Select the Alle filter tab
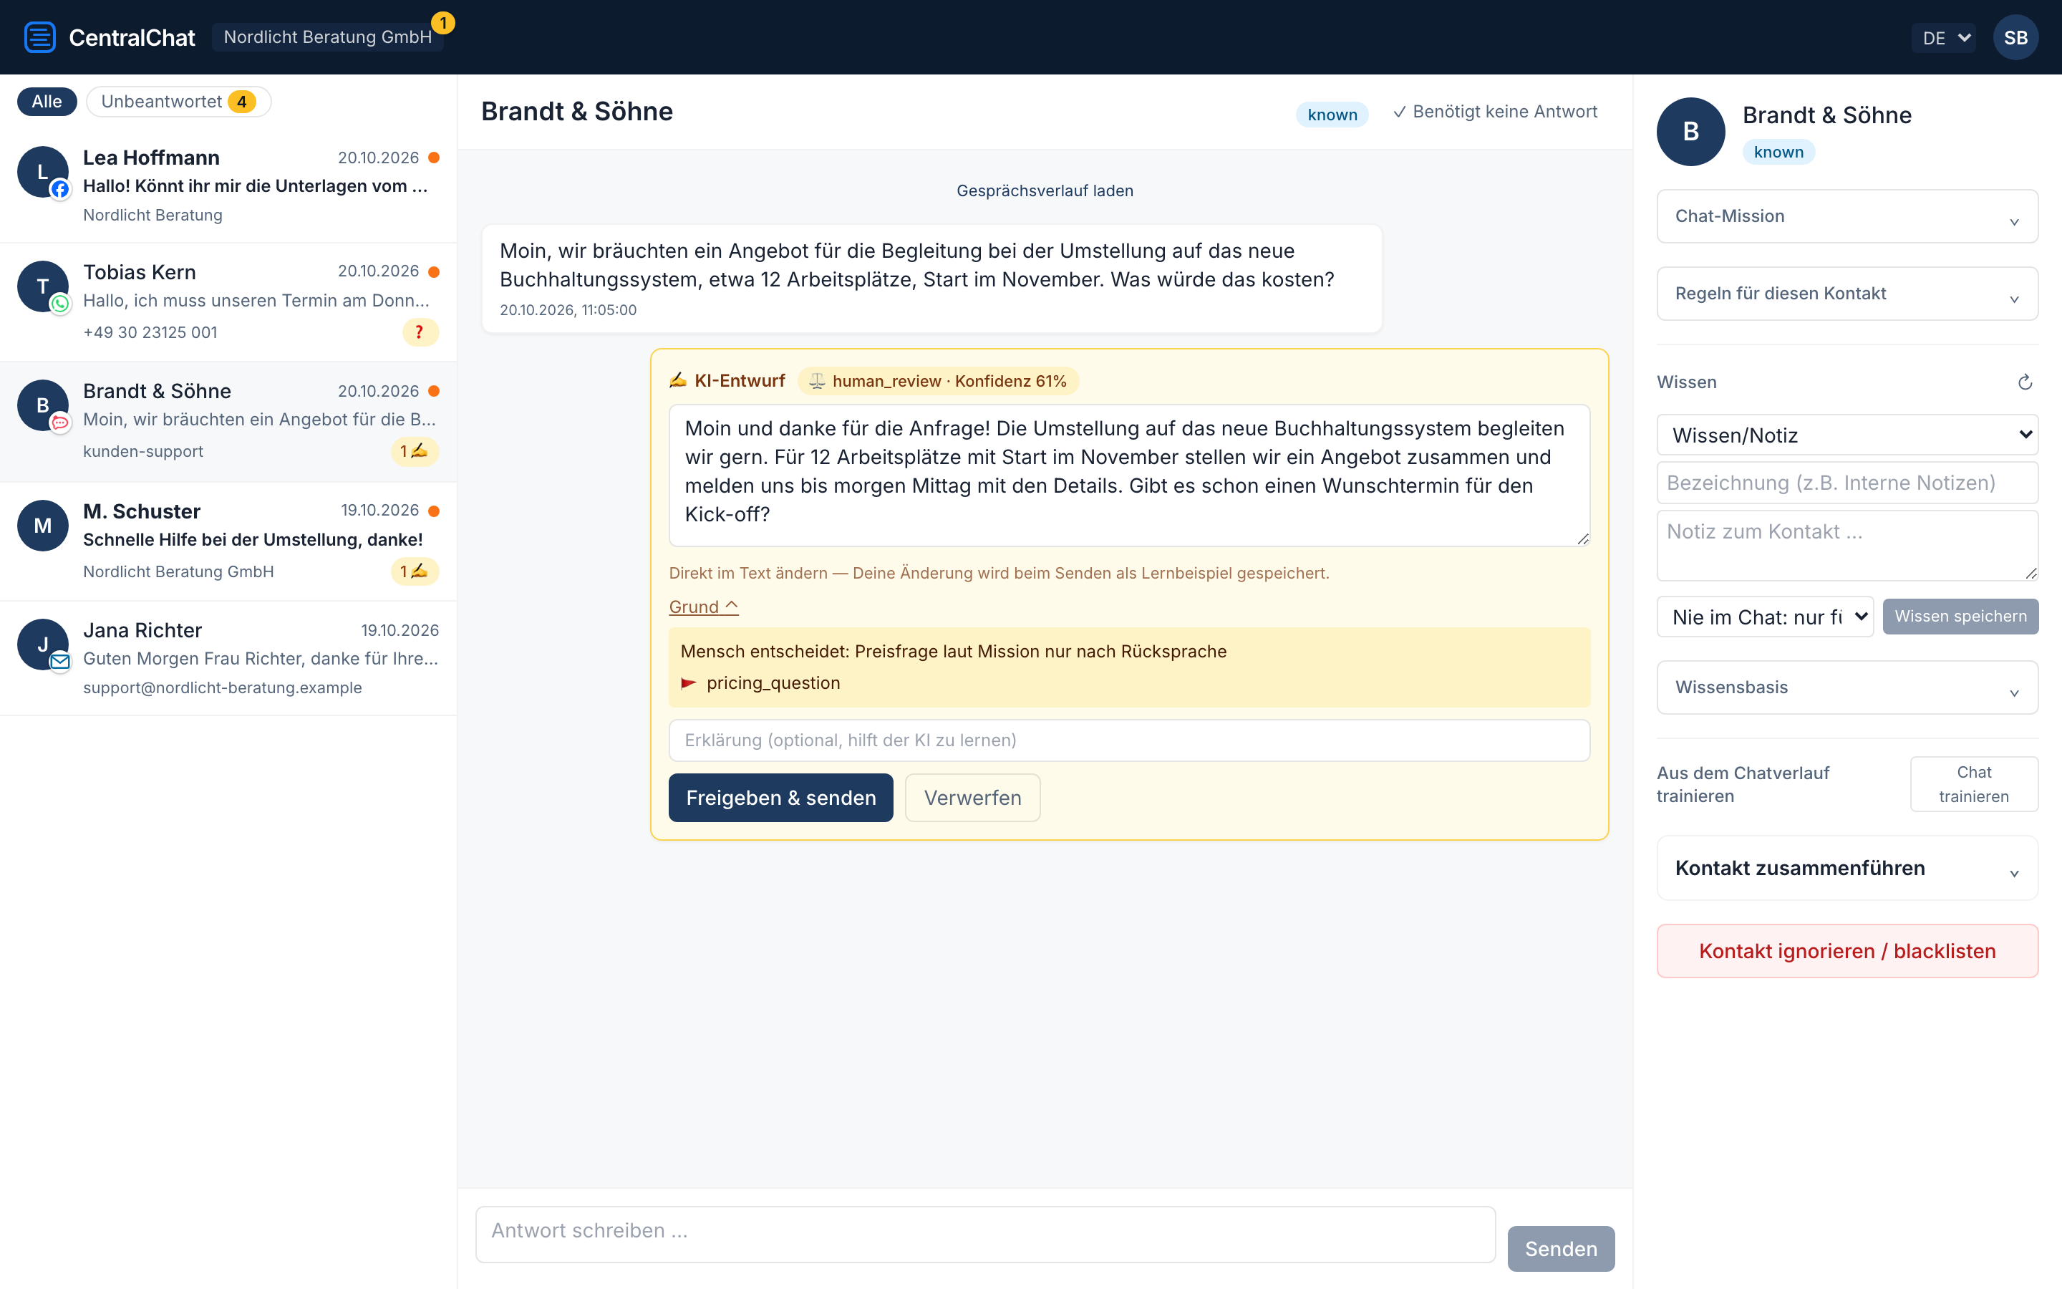The height and width of the screenshot is (1289, 2062). 47,102
